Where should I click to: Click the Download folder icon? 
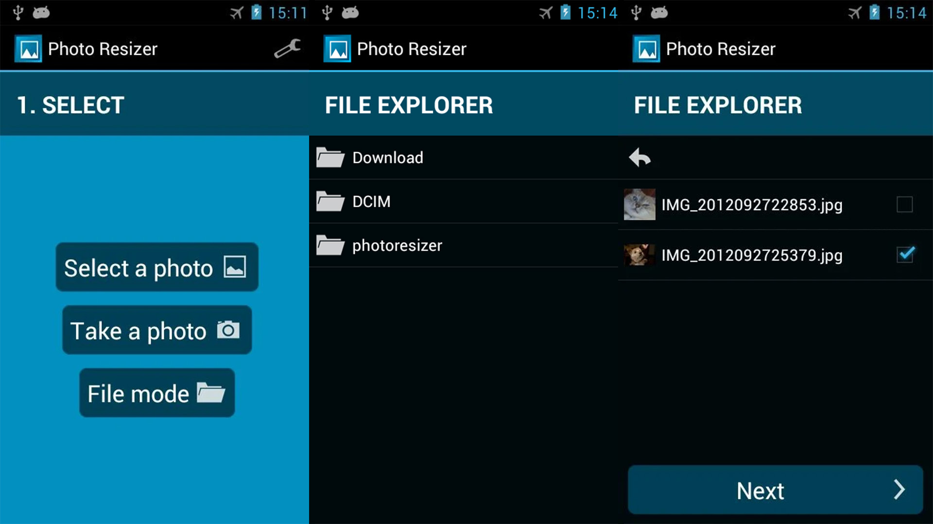[330, 158]
